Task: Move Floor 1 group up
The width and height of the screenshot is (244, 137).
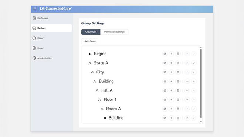Action: pos(187,100)
